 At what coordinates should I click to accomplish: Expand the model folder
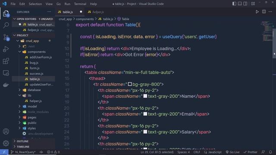[19, 106]
